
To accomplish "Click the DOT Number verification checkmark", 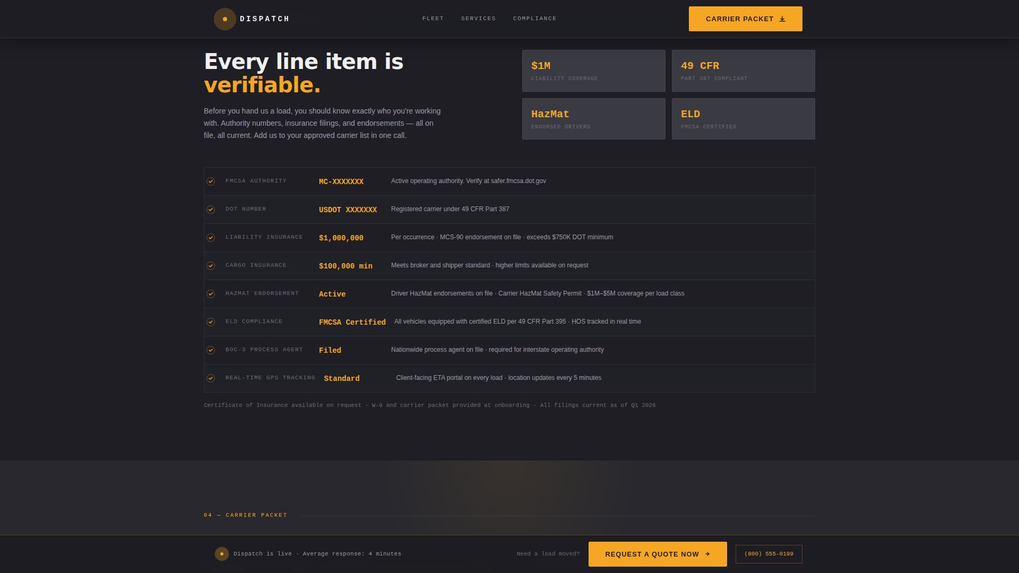I will [211, 209].
